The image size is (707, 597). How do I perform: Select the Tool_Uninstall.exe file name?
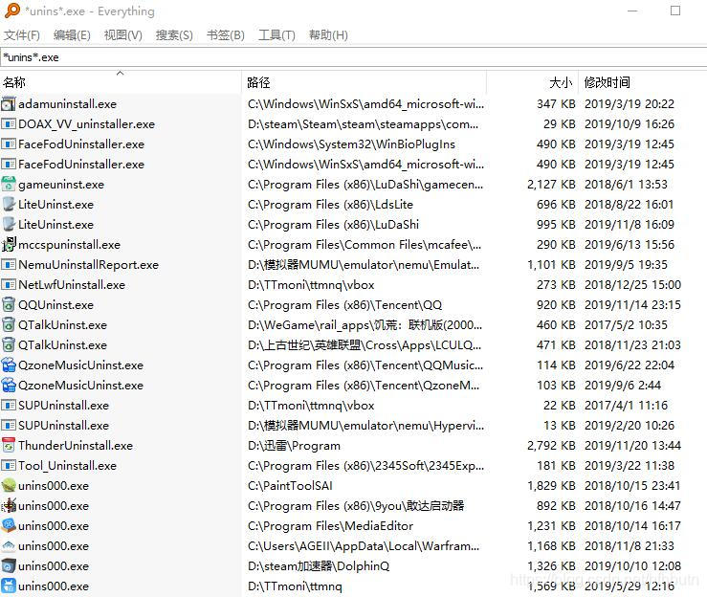click(x=68, y=465)
